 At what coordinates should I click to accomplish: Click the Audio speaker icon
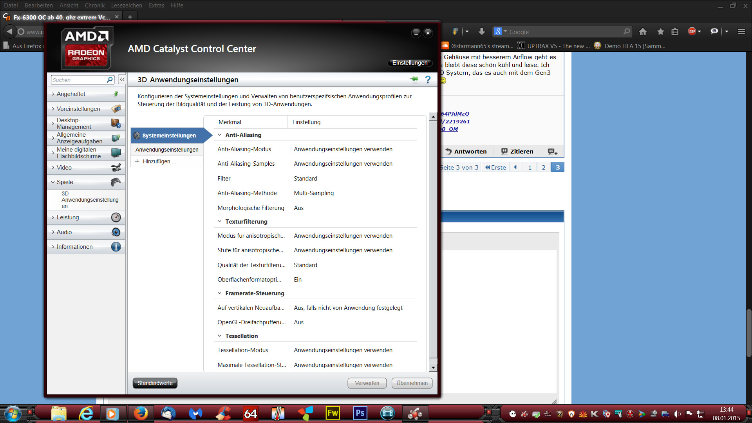(x=116, y=232)
